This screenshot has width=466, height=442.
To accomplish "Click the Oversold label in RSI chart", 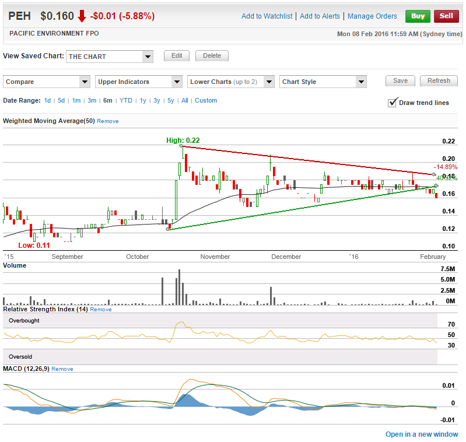I will coord(20,357).
